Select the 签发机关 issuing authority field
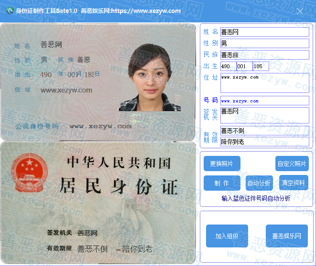 click(264, 115)
